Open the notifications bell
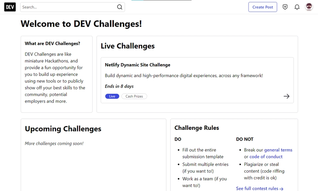 point(297,7)
